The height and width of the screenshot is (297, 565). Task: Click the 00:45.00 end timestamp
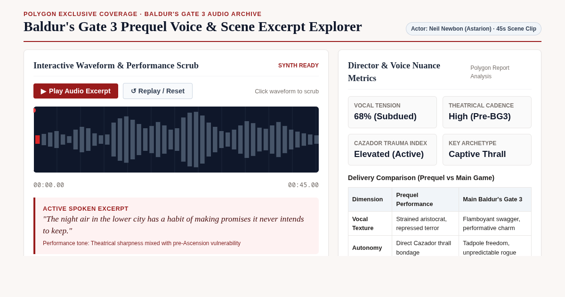303,185
